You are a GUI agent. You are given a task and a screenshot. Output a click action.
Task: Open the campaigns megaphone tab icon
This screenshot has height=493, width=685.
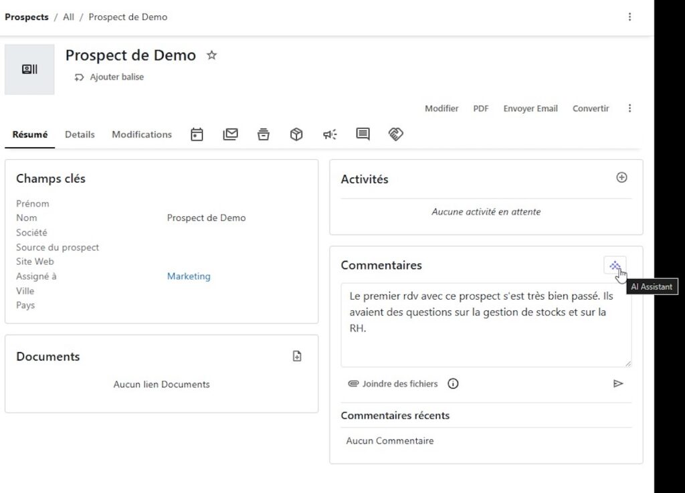[x=330, y=134]
